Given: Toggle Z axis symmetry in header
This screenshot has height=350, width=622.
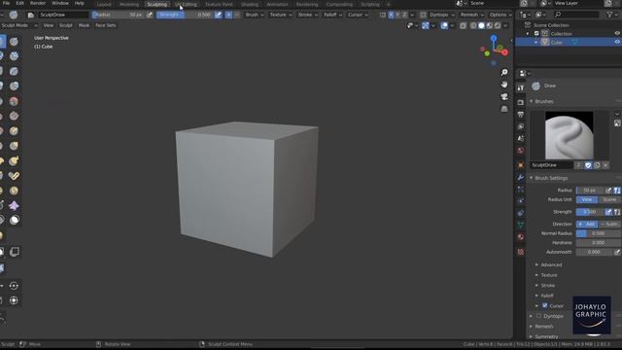Looking at the screenshot, I should point(404,15).
